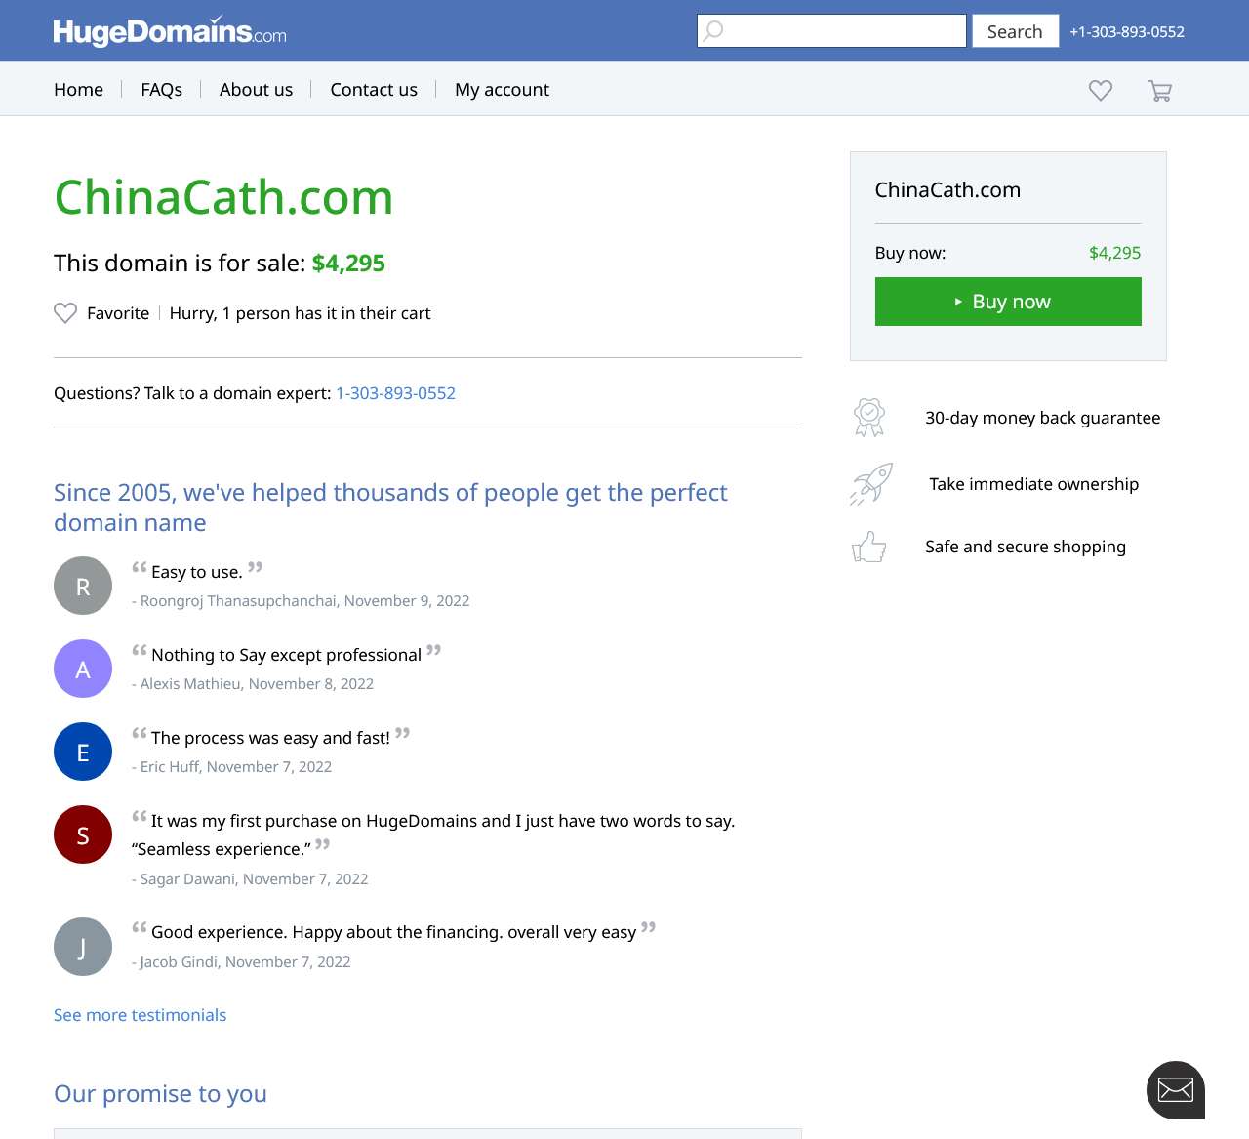Click the money back guarantee ribbon icon
The height and width of the screenshot is (1139, 1249).
[869, 418]
